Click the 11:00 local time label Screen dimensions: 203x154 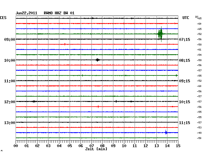(10, 81)
